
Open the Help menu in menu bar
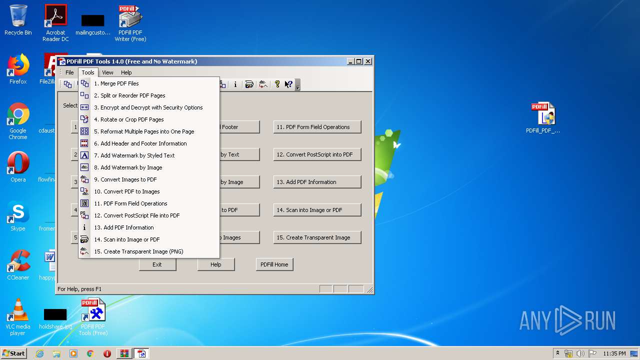126,72
